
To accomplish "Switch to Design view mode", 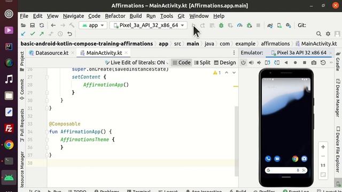I will (x=225, y=63).
